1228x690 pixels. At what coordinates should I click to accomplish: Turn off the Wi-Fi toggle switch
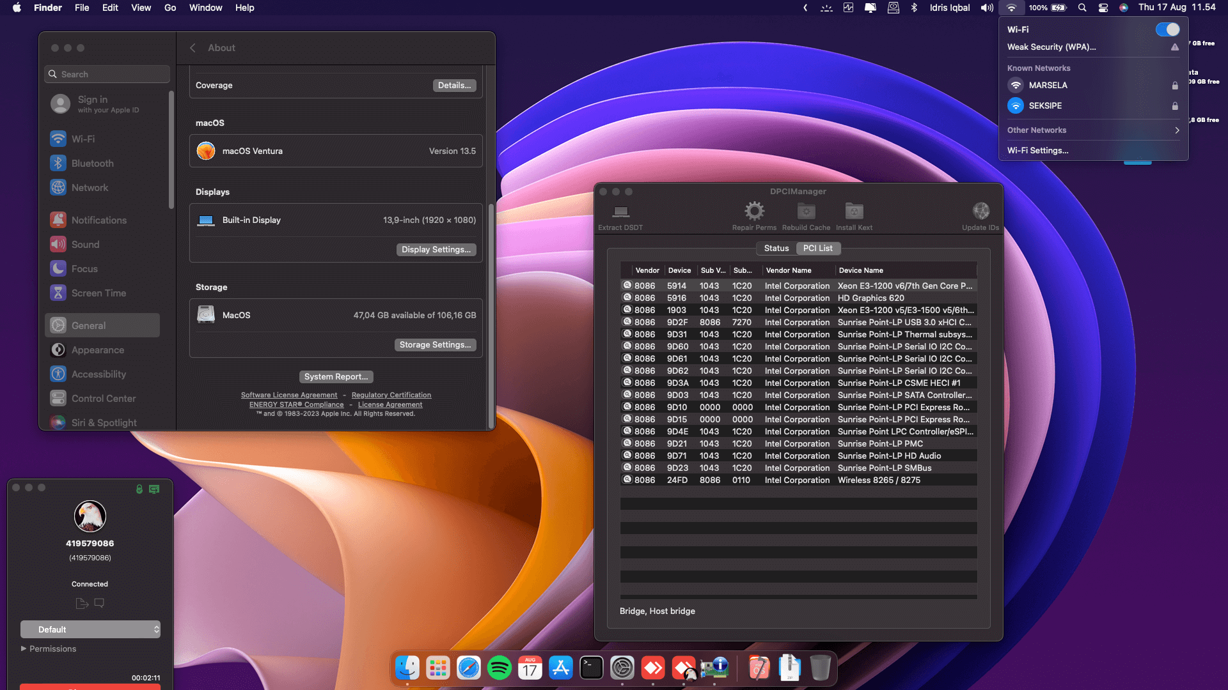coord(1167,29)
